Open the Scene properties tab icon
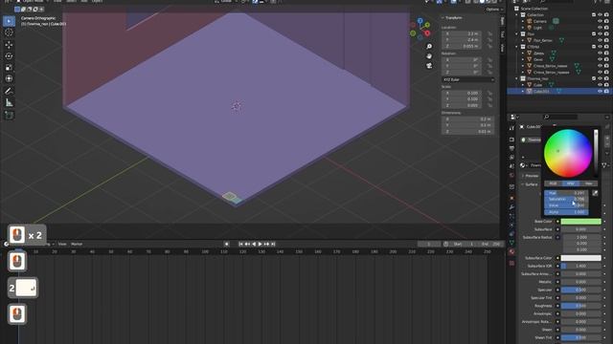 511,166
